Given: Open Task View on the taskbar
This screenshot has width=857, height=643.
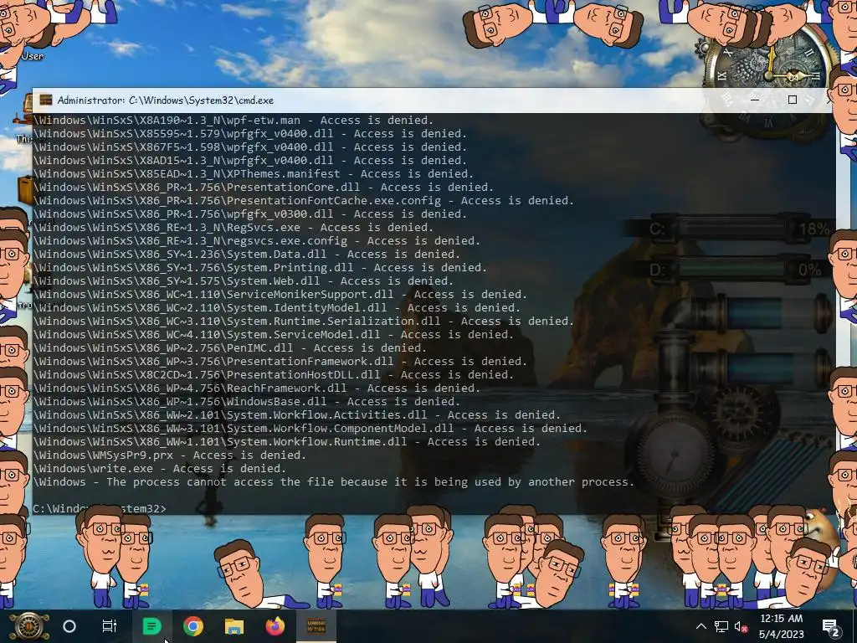Looking at the screenshot, I should 110,626.
